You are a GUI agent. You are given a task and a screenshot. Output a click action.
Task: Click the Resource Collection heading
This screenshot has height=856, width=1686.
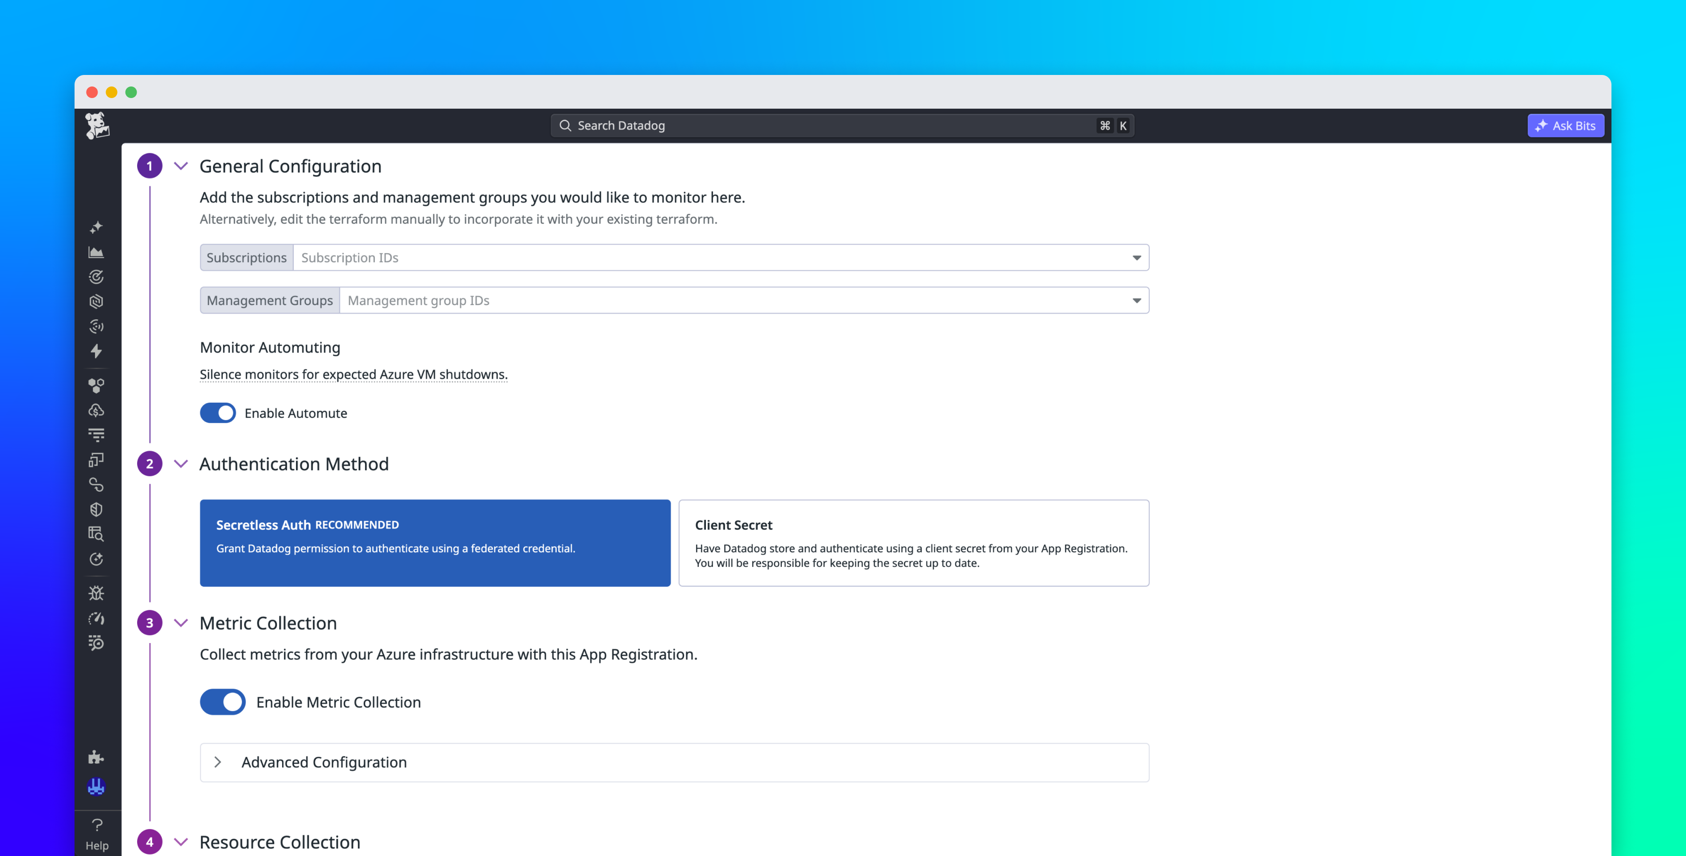pyautogui.click(x=280, y=842)
